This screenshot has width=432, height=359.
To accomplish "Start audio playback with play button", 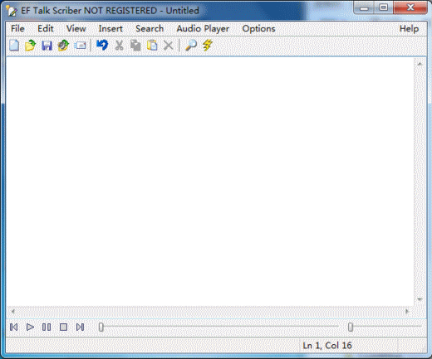I will (30, 327).
